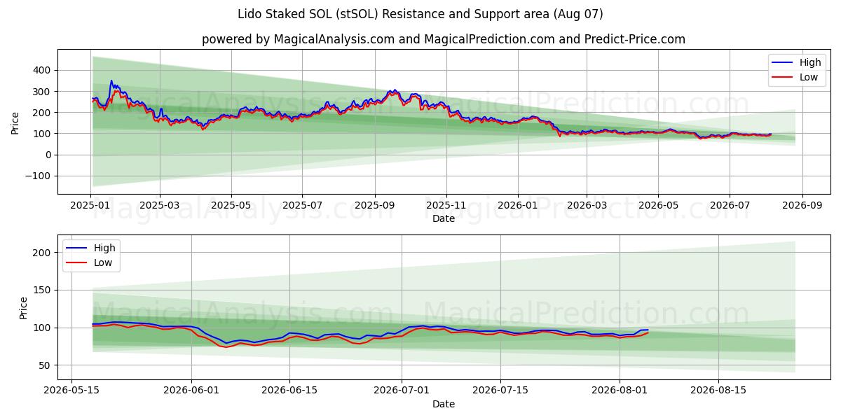Click the 'Date' x-axis label of the top chart
The width and height of the screenshot is (841, 420).
click(x=444, y=218)
